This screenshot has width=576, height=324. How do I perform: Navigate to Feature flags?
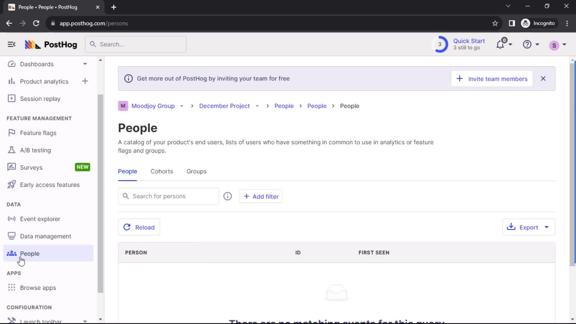[38, 133]
